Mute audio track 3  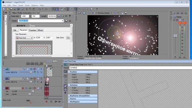(38, 88)
